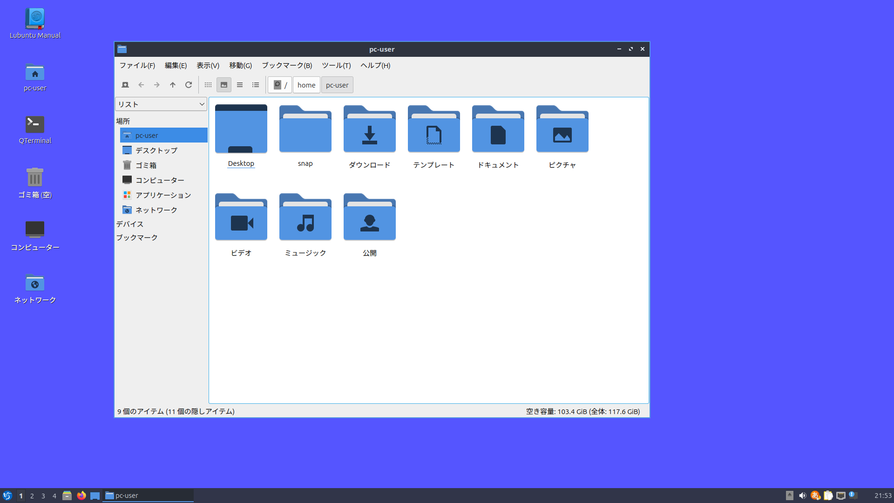Expand the デバイス section

coord(129,224)
